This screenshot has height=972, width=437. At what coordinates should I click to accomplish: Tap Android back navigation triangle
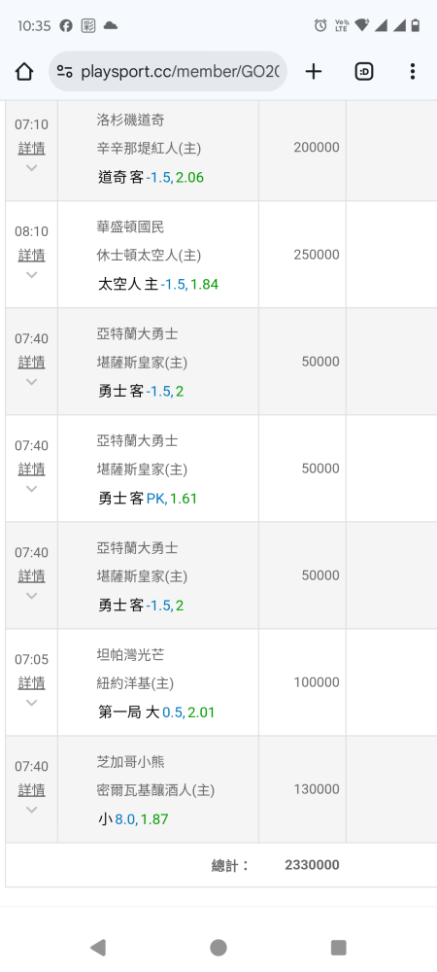[x=98, y=947]
